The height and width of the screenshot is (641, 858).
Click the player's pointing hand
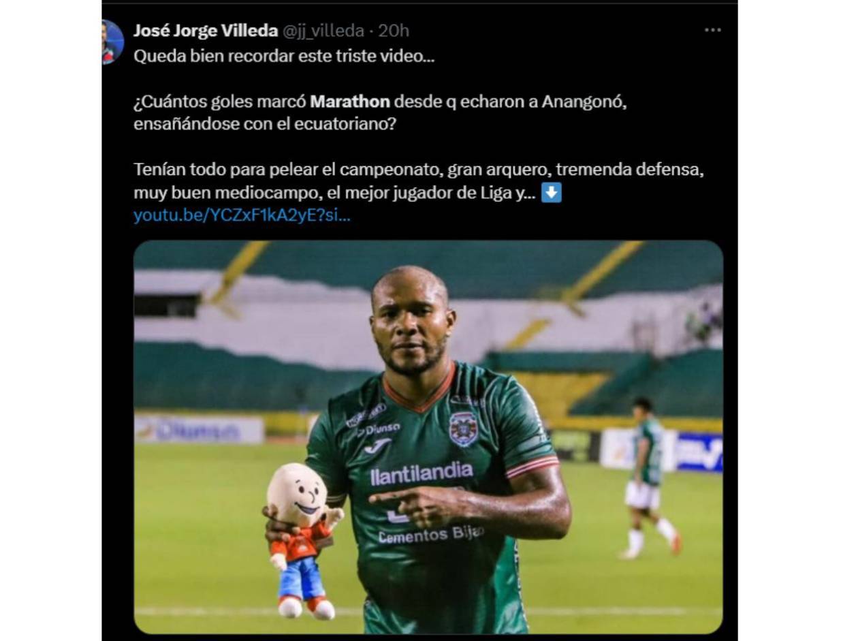[x=414, y=505]
